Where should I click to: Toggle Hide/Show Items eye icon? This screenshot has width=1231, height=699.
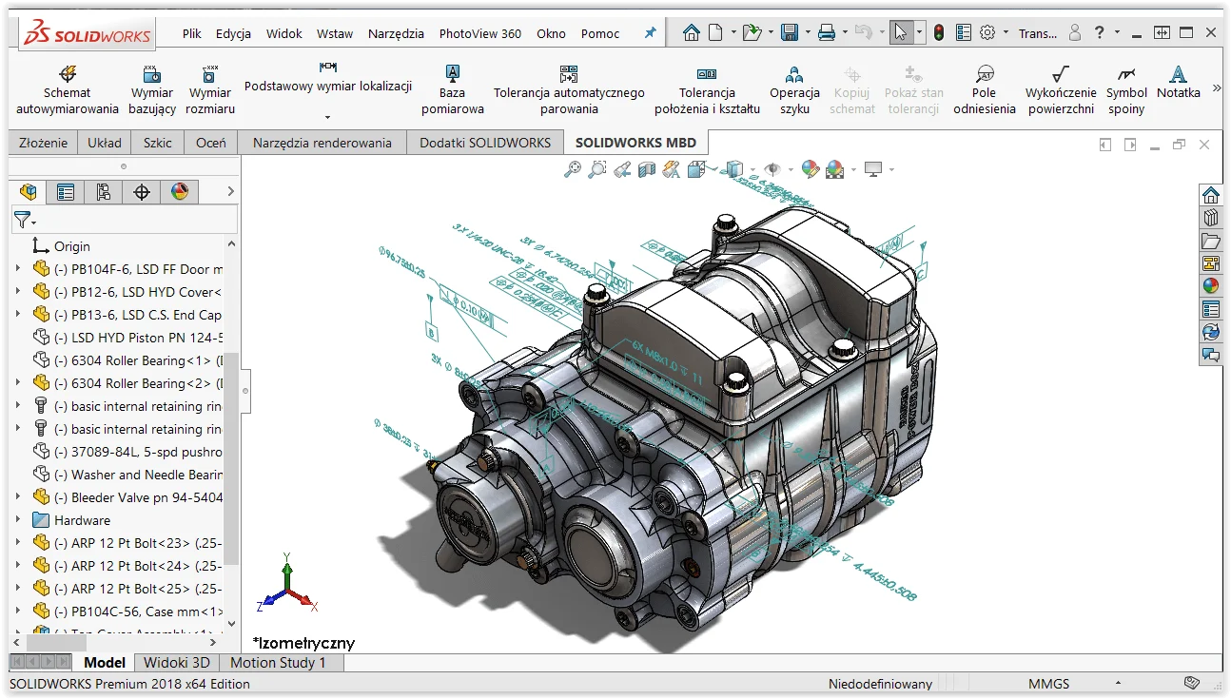click(x=772, y=169)
